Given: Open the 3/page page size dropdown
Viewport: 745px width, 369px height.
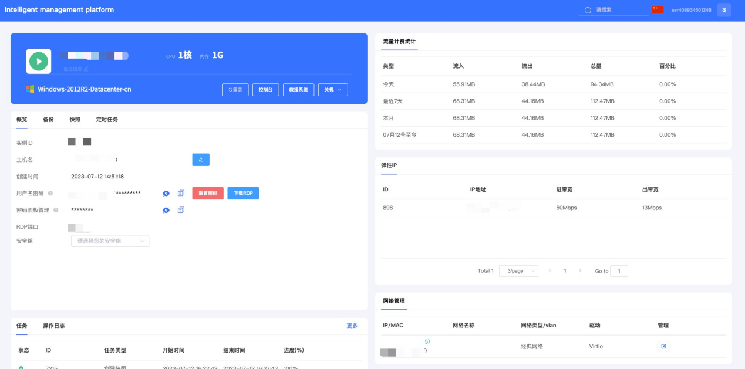Looking at the screenshot, I should tap(518, 271).
